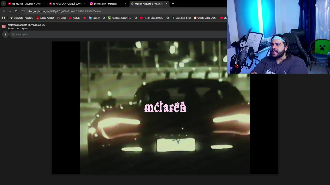Open the Traducir bookmark
The image size is (330, 185).
[94, 18]
